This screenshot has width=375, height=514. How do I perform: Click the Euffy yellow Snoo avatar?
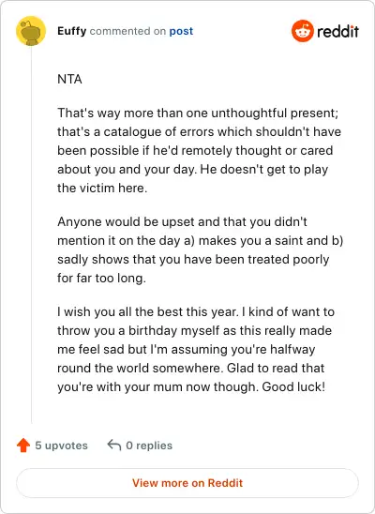tap(31, 31)
